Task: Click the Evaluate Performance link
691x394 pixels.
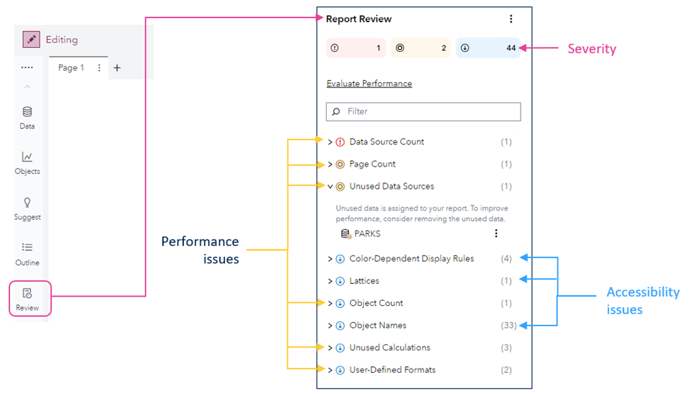Action: pos(369,84)
